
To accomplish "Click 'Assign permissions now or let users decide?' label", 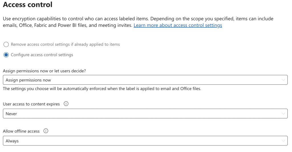I will click(x=44, y=71).
